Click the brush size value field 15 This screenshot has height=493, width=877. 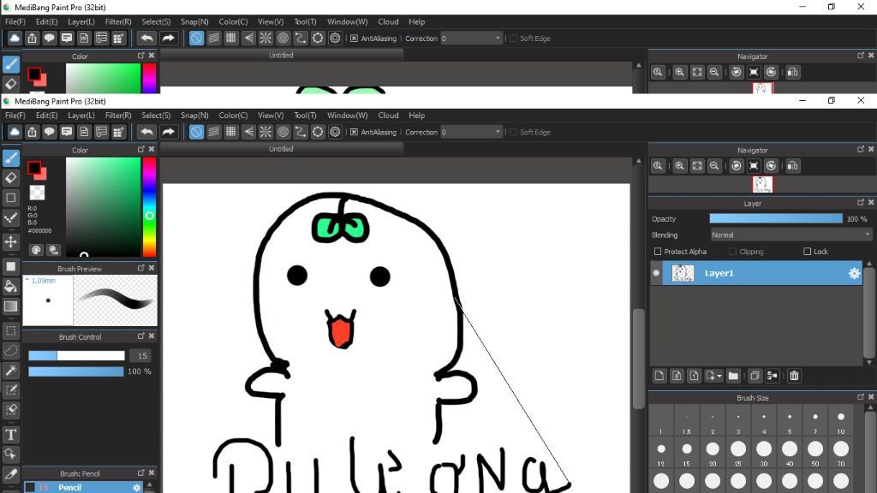(142, 355)
